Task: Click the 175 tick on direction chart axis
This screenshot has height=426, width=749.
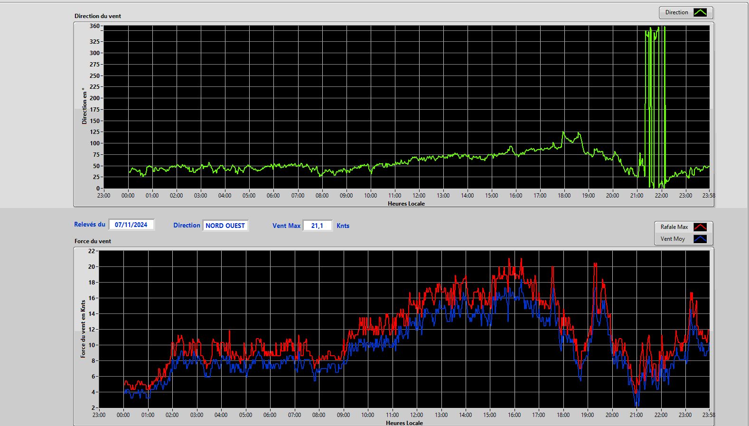Action: pos(94,110)
